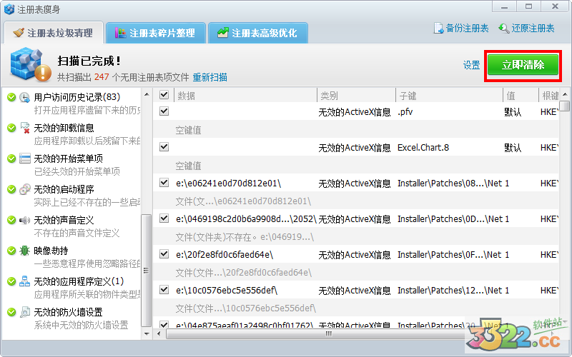Click the restore registry magnifier icon

(x=504, y=29)
